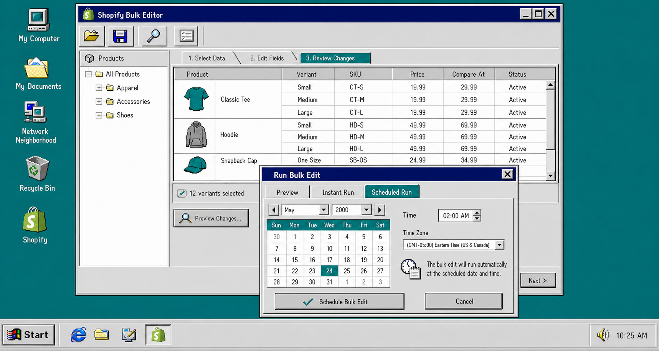This screenshot has width=659, height=351.
Task: Decrease the time with the down spinner
Action: point(477,218)
